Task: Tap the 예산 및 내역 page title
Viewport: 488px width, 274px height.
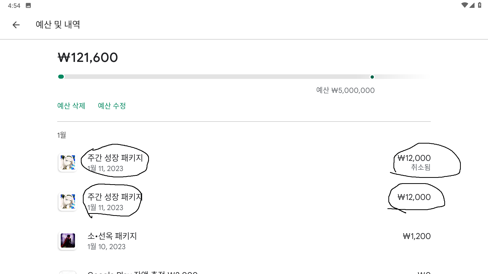Action: pos(58,25)
